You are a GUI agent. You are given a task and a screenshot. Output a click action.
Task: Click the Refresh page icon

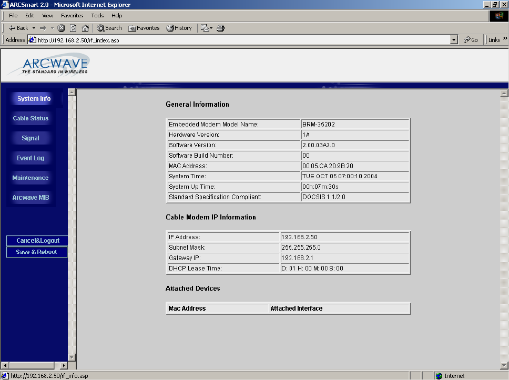(74, 28)
